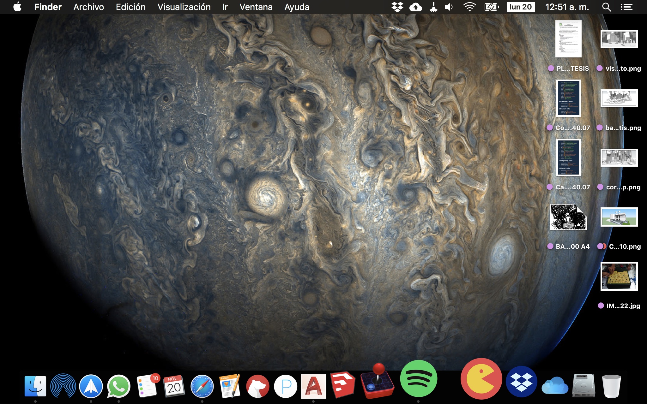This screenshot has height=404, width=647.
Task: Open the volume control menu
Action: 449,7
